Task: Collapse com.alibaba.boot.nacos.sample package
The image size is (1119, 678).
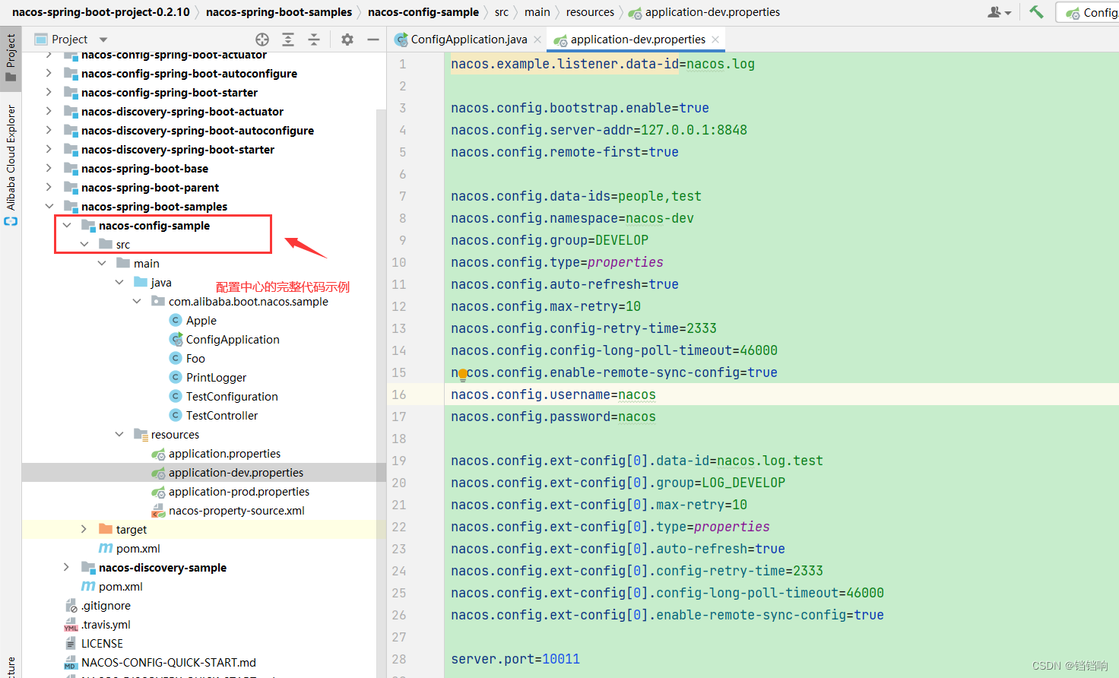Action: 136,302
